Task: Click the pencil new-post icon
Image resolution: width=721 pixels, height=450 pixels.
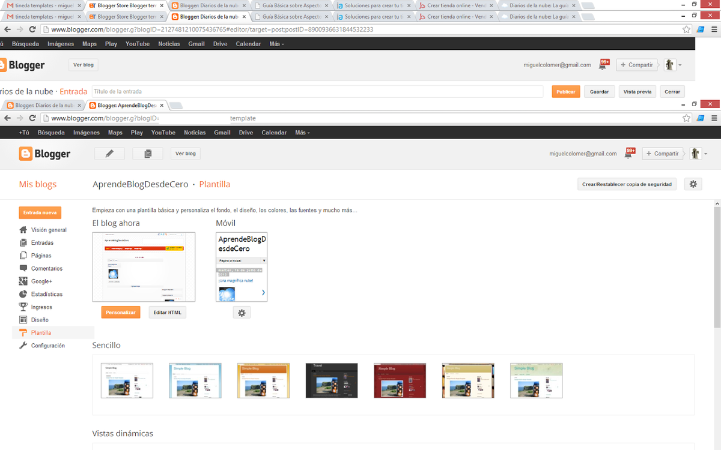Action: click(109, 154)
